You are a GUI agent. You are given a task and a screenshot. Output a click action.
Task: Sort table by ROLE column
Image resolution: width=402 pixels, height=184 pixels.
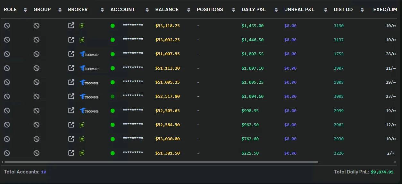[x=25, y=10]
